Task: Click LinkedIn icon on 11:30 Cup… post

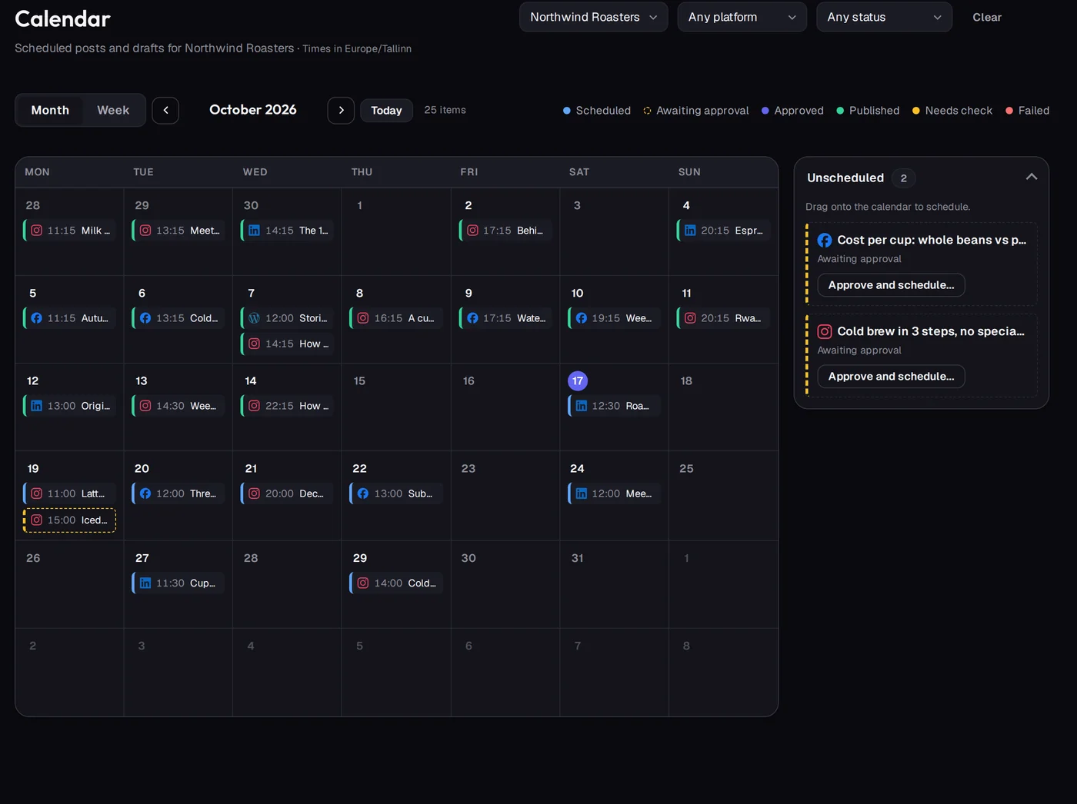Action: tap(145, 583)
